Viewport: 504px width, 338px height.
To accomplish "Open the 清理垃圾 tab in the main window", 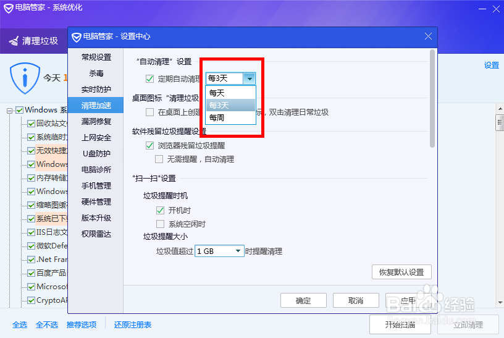I will 34,41.
